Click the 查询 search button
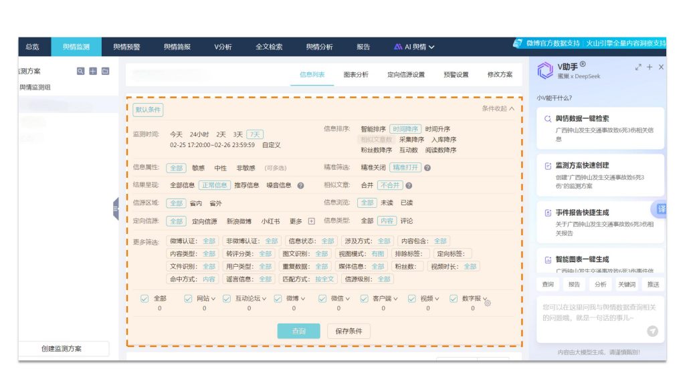The width and height of the screenshot is (685, 385). pyautogui.click(x=299, y=332)
